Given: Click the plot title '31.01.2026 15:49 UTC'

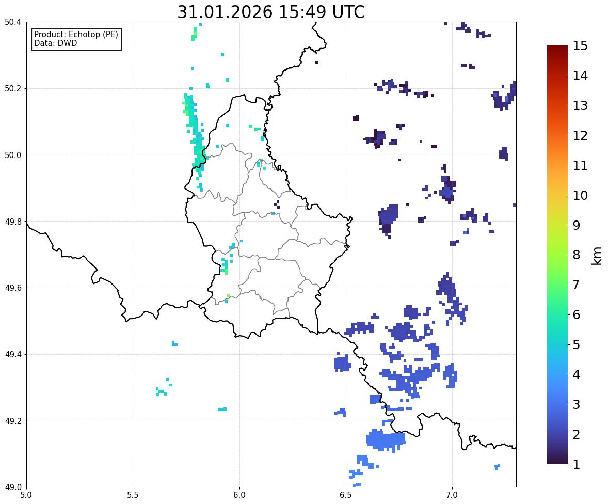Looking at the screenshot, I should tap(271, 12).
